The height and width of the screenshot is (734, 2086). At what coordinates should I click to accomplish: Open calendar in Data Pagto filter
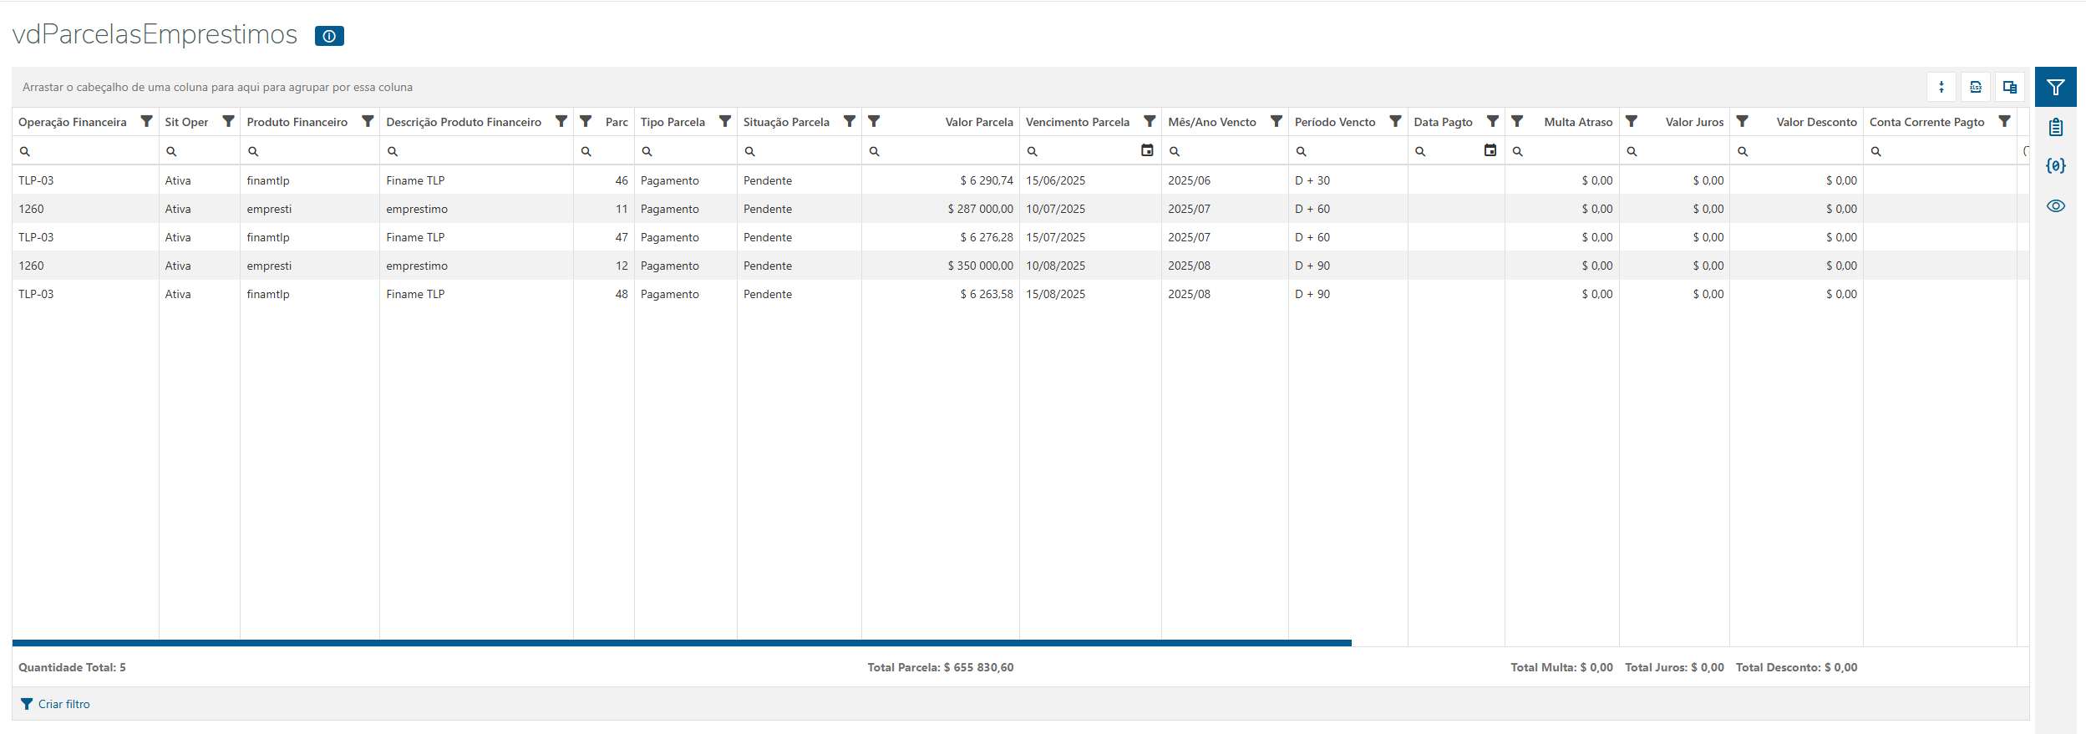point(1490,150)
